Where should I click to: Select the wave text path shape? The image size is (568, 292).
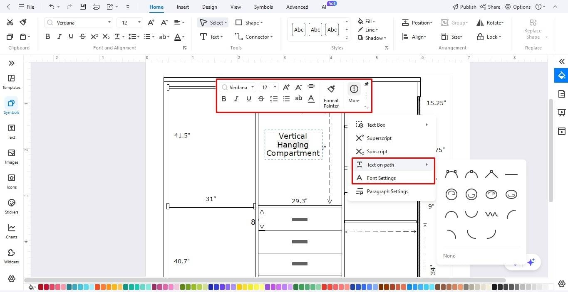[491, 214]
